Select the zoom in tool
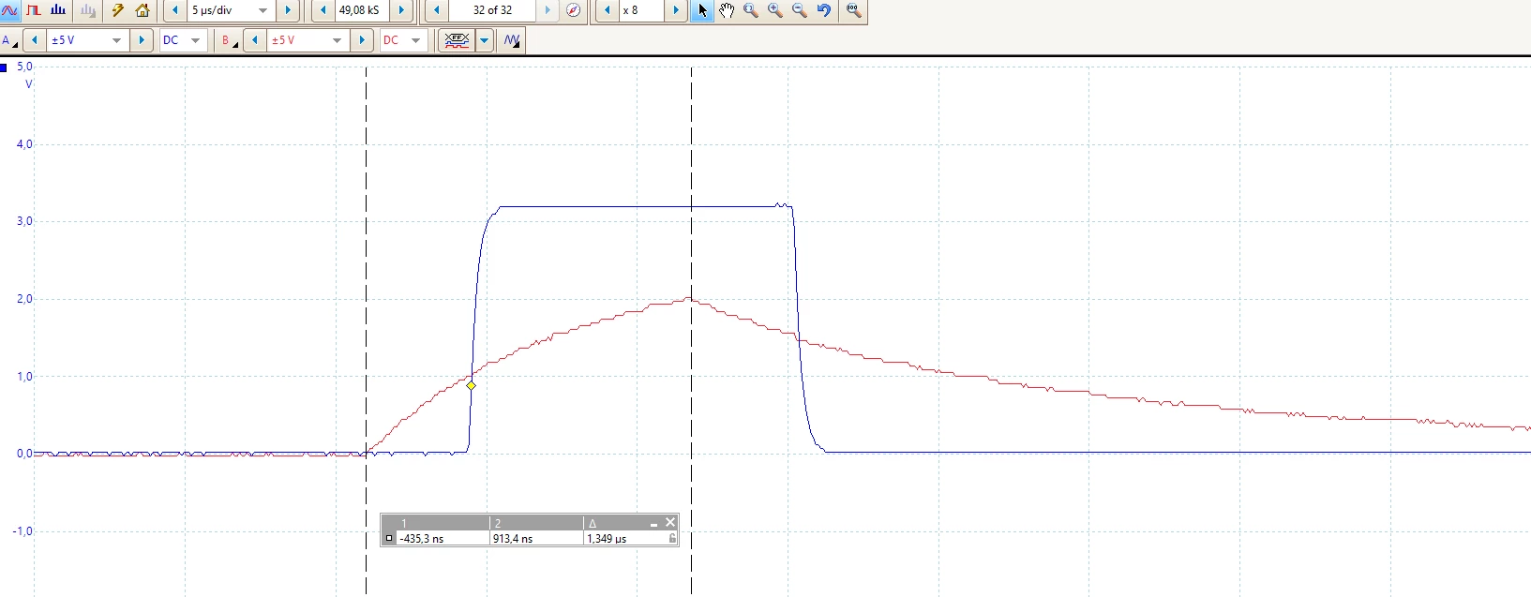 775,10
